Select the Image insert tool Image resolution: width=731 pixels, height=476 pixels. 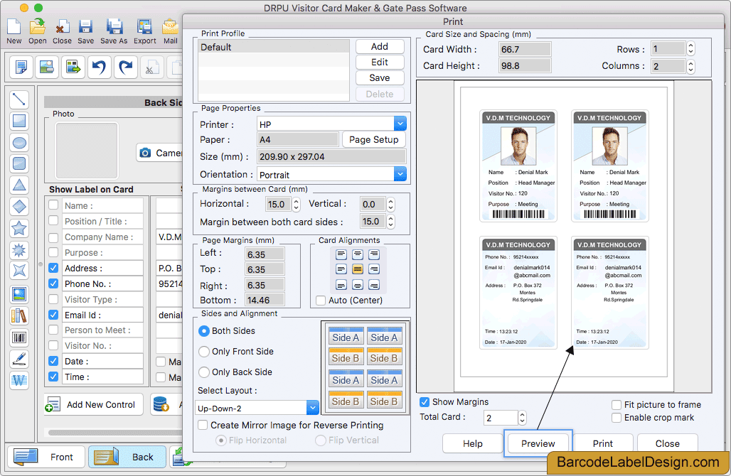tap(19, 294)
